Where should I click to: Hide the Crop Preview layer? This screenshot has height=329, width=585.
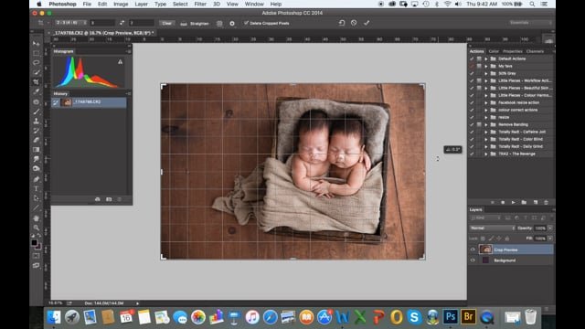473,249
